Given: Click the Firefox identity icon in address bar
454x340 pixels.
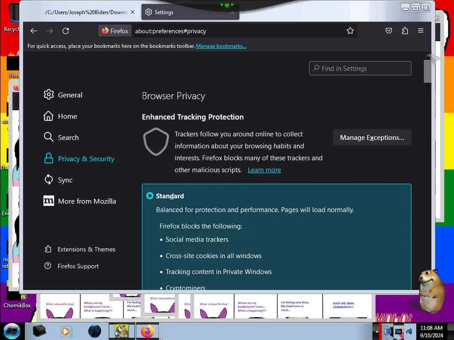Looking at the screenshot, I should [x=115, y=31].
